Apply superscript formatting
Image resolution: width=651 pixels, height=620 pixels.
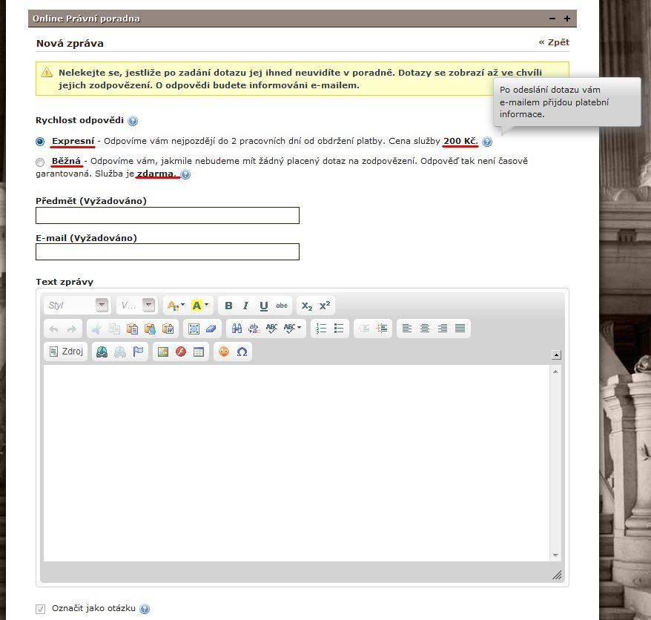(x=325, y=306)
